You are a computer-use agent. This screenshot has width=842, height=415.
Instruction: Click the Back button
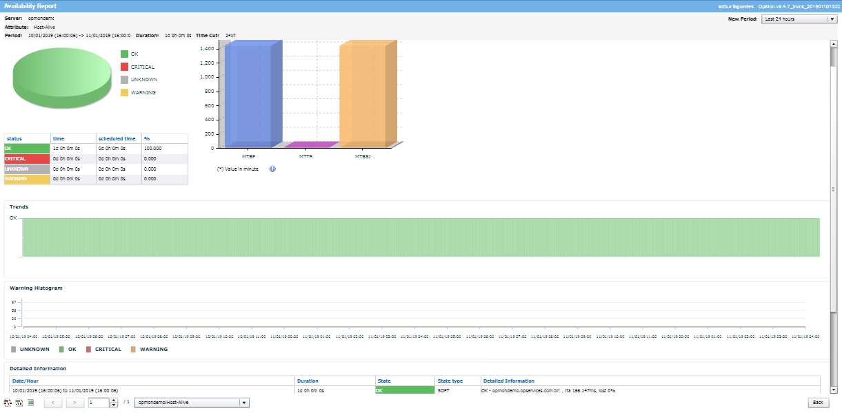pyautogui.click(x=818, y=403)
